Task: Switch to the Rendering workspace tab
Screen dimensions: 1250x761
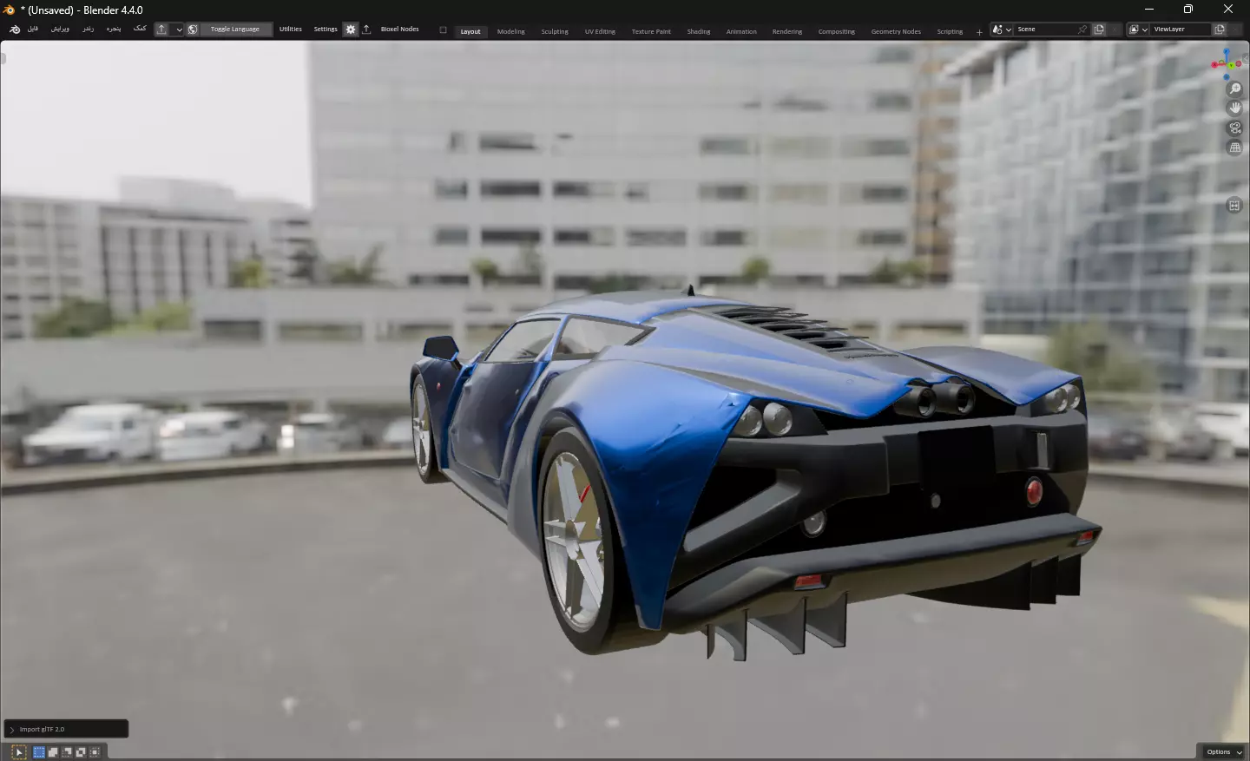Action: 787,31
